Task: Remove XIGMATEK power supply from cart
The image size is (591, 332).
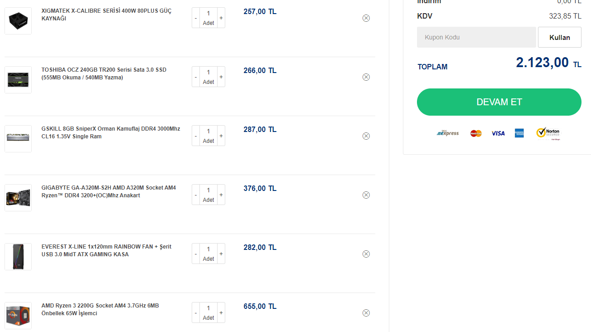Action: coord(366,18)
